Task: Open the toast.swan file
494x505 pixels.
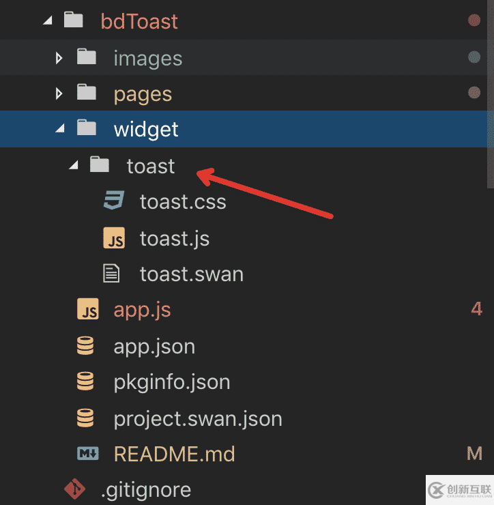Action: [191, 274]
